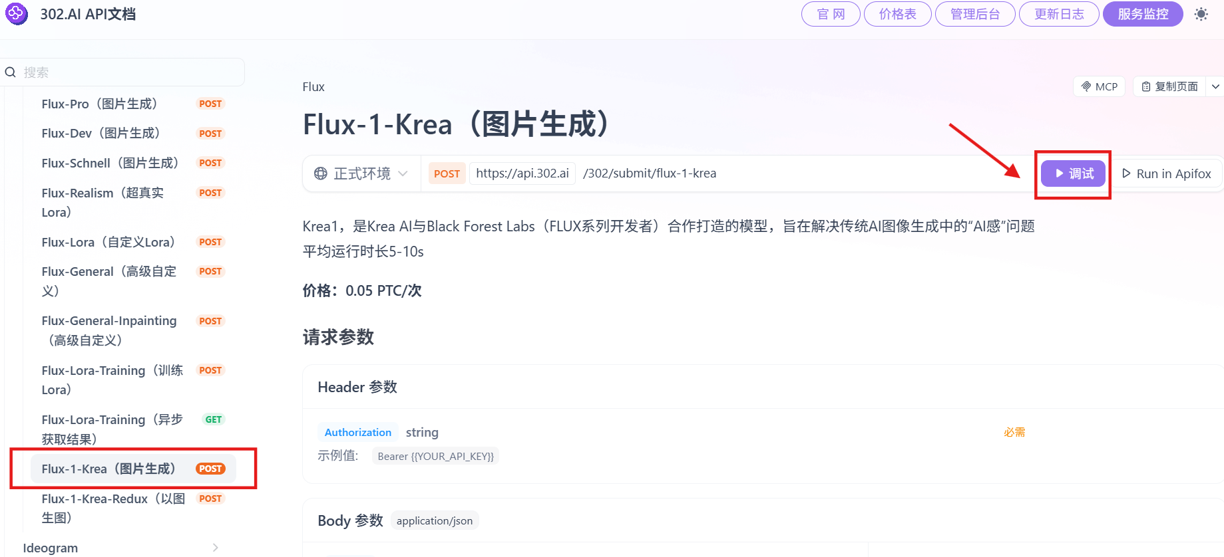Open the 价格表 pricing page

[897, 14]
